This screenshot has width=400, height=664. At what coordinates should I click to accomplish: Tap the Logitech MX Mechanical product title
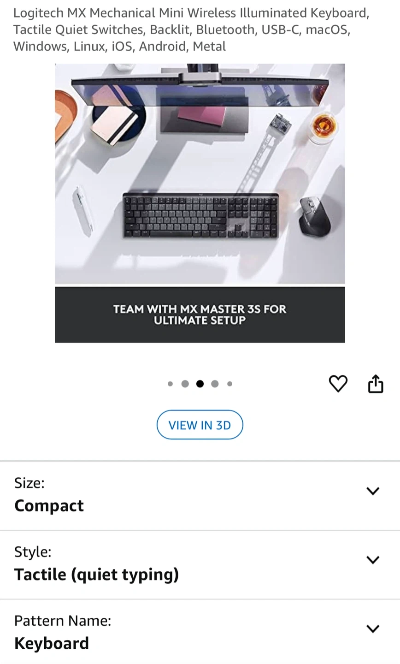coord(191,30)
